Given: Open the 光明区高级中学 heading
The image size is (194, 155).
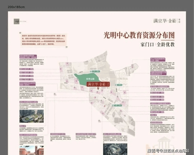Looking at the screenshot, I should coord(58,134).
